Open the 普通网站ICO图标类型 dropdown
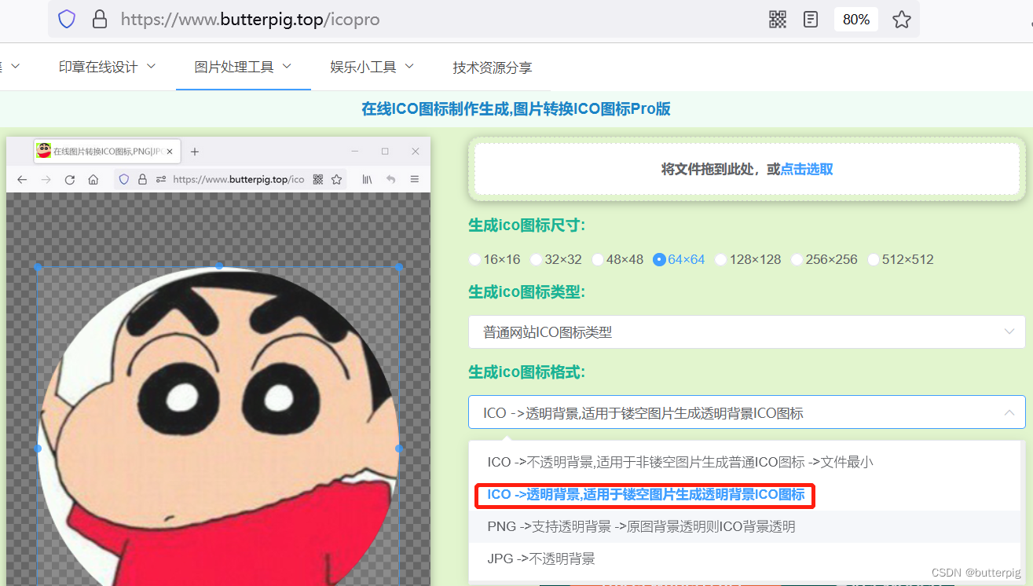This screenshot has height=586, width=1033. 747,332
